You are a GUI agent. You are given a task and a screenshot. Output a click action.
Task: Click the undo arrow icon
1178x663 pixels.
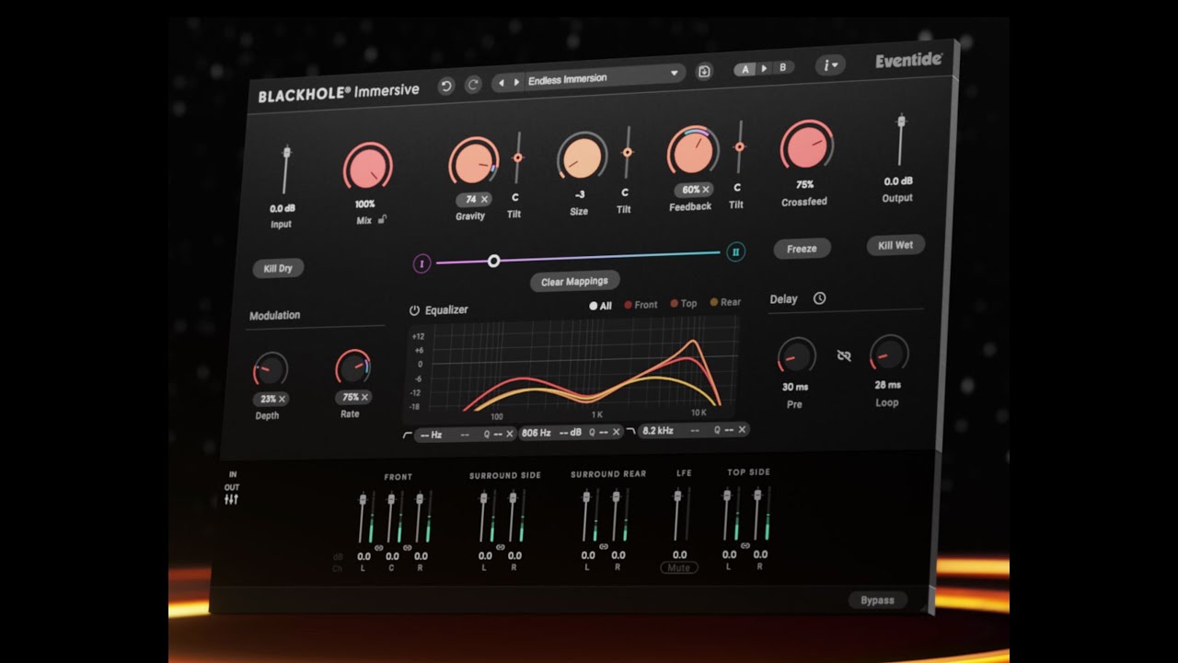(446, 86)
